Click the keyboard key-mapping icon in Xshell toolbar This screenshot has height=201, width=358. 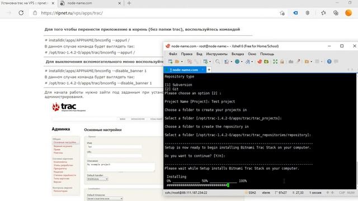[x=291, y=61]
